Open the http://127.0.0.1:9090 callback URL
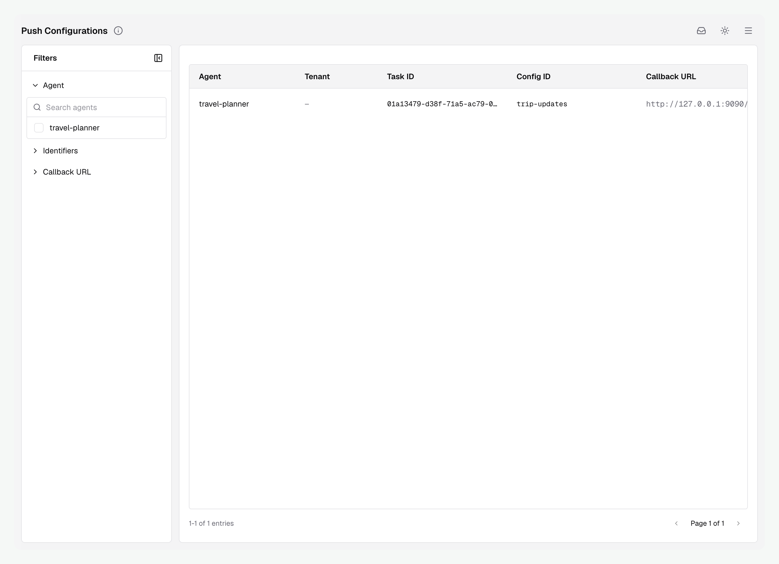The image size is (779, 564). 697,104
